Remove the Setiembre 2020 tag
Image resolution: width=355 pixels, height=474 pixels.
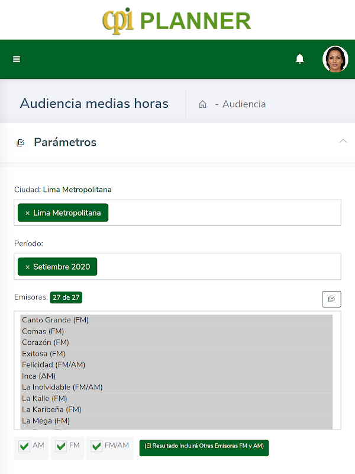pyautogui.click(x=27, y=267)
